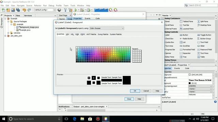Open File Explorer from taskbar
Viewport: 218px width, 122px height.
tap(82, 119)
